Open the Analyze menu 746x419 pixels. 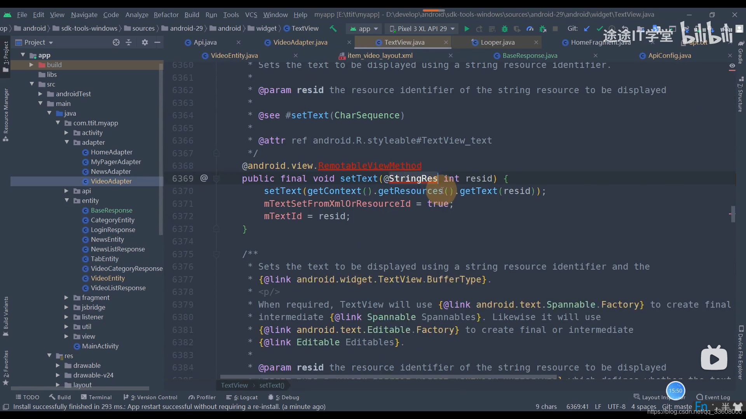[x=137, y=15]
